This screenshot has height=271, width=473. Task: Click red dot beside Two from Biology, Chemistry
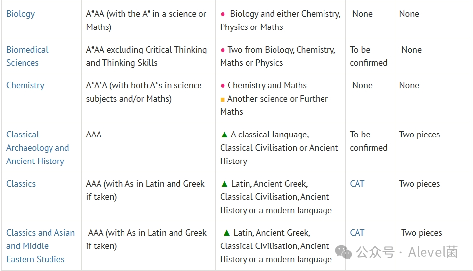(x=223, y=50)
